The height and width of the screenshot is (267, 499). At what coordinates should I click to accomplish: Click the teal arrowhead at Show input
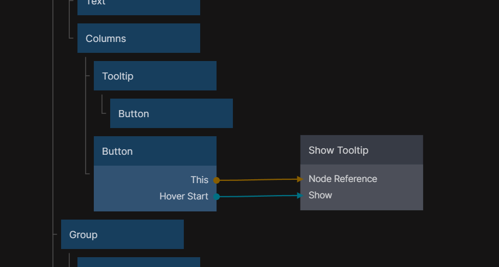(x=300, y=195)
